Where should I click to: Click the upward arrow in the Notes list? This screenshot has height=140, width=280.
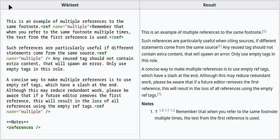click(156, 112)
